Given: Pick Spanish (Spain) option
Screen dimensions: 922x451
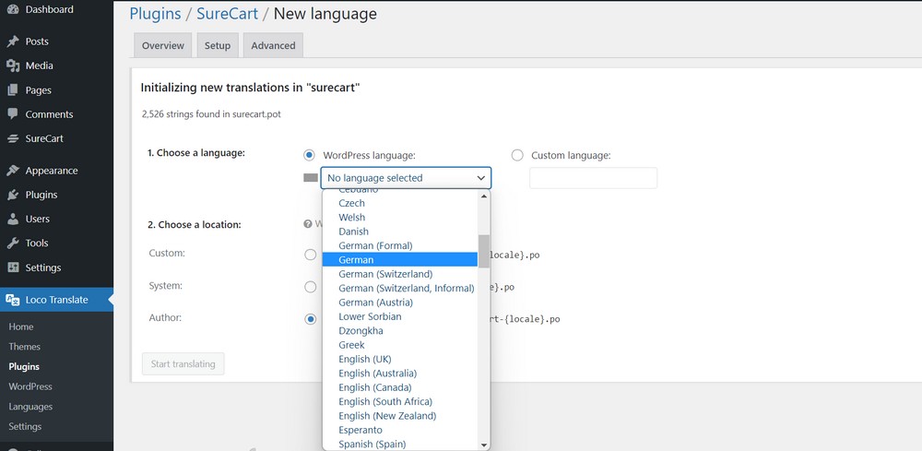Looking at the screenshot, I should [x=400, y=444].
